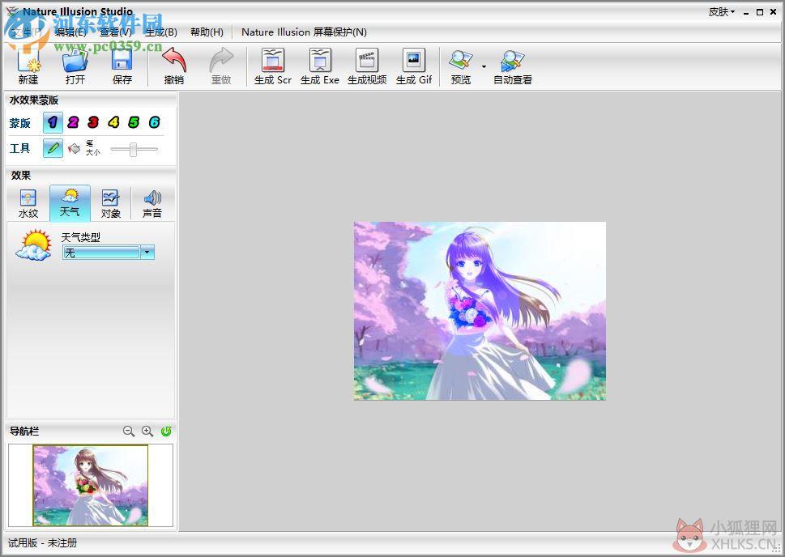Select mask number 1
Image resolution: width=785 pixels, height=557 pixels.
[x=53, y=122]
